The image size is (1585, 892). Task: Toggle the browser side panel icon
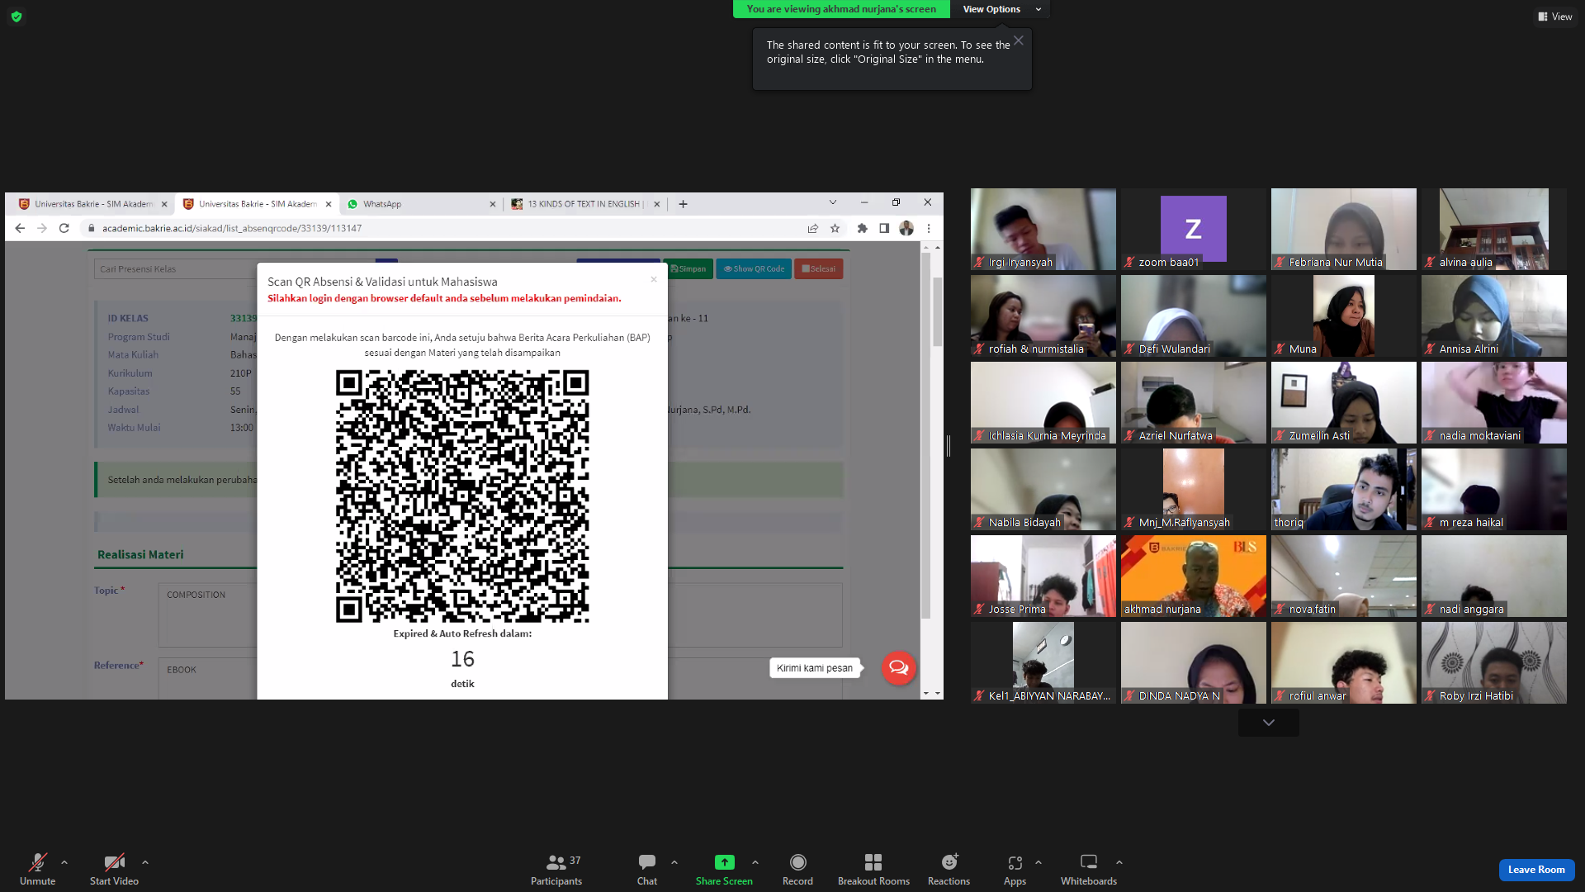[x=884, y=228]
